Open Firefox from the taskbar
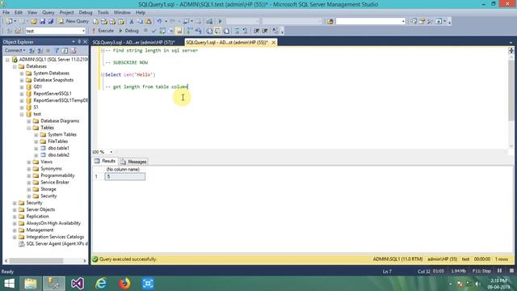This screenshot has height=291, width=517. point(124,284)
